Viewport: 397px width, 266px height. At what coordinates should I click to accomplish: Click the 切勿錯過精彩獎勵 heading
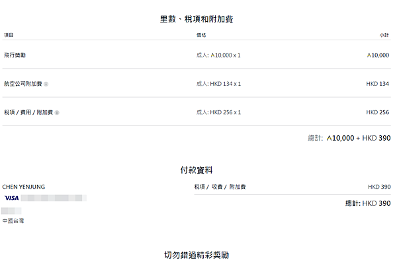pyautogui.click(x=197, y=255)
